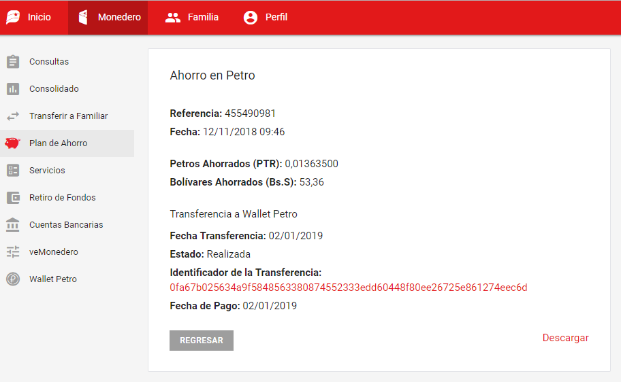Image resolution: width=621 pixels, height=382 pixels.
Task: Click the Wallet Petro coin icon
Action: point(13,279)
